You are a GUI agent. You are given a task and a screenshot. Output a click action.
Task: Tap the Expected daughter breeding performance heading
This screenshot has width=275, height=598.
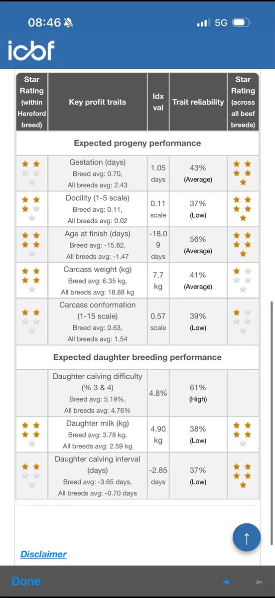point(137,357)
